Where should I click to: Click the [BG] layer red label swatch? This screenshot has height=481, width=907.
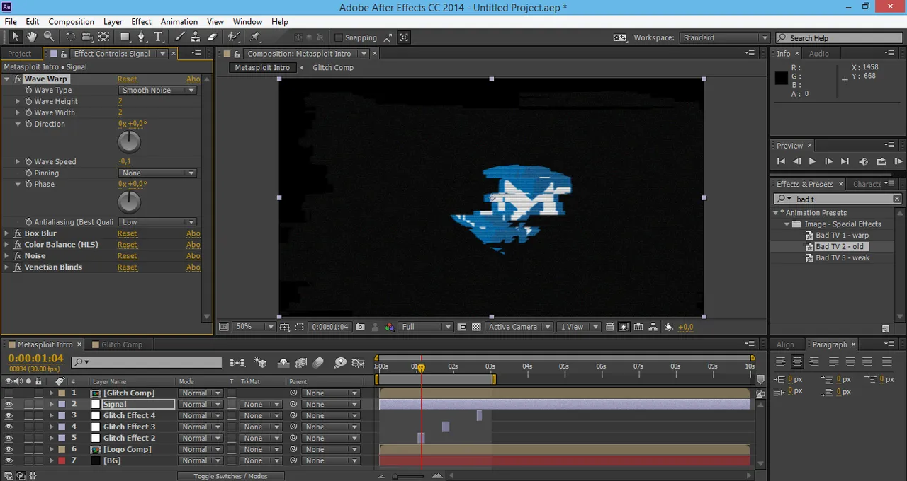click(x=62, y=461)
